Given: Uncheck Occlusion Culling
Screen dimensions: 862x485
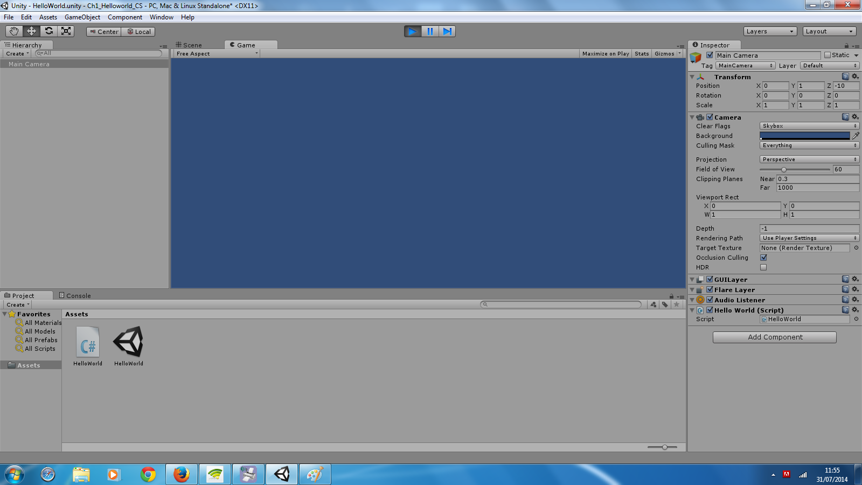Looking at the screenshot, I should coord(763,258).
